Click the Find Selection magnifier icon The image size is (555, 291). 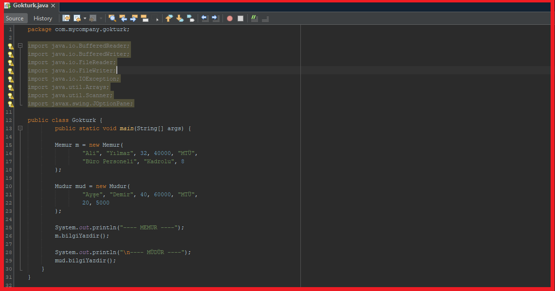pos(112,18)
